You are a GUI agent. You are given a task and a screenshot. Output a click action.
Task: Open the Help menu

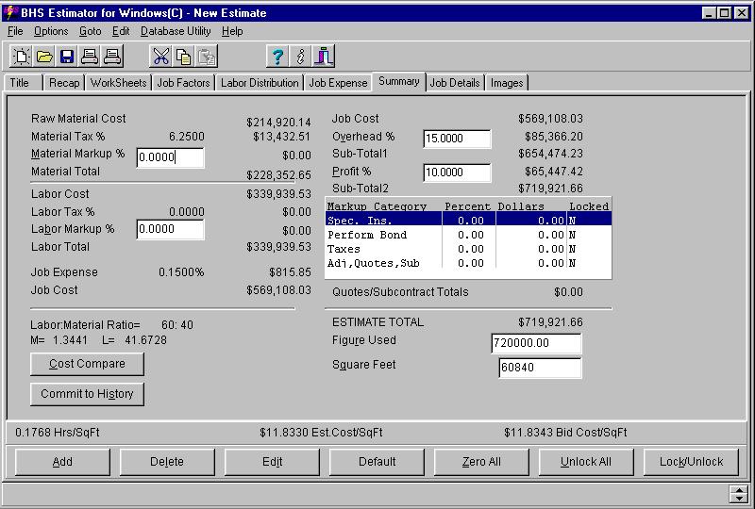pos(232,31)
